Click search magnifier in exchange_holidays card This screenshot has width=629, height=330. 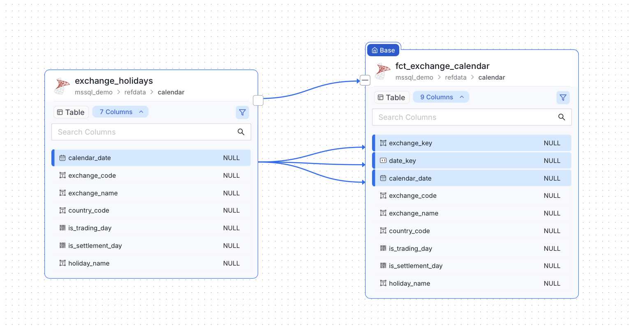(x=241, y=132)
